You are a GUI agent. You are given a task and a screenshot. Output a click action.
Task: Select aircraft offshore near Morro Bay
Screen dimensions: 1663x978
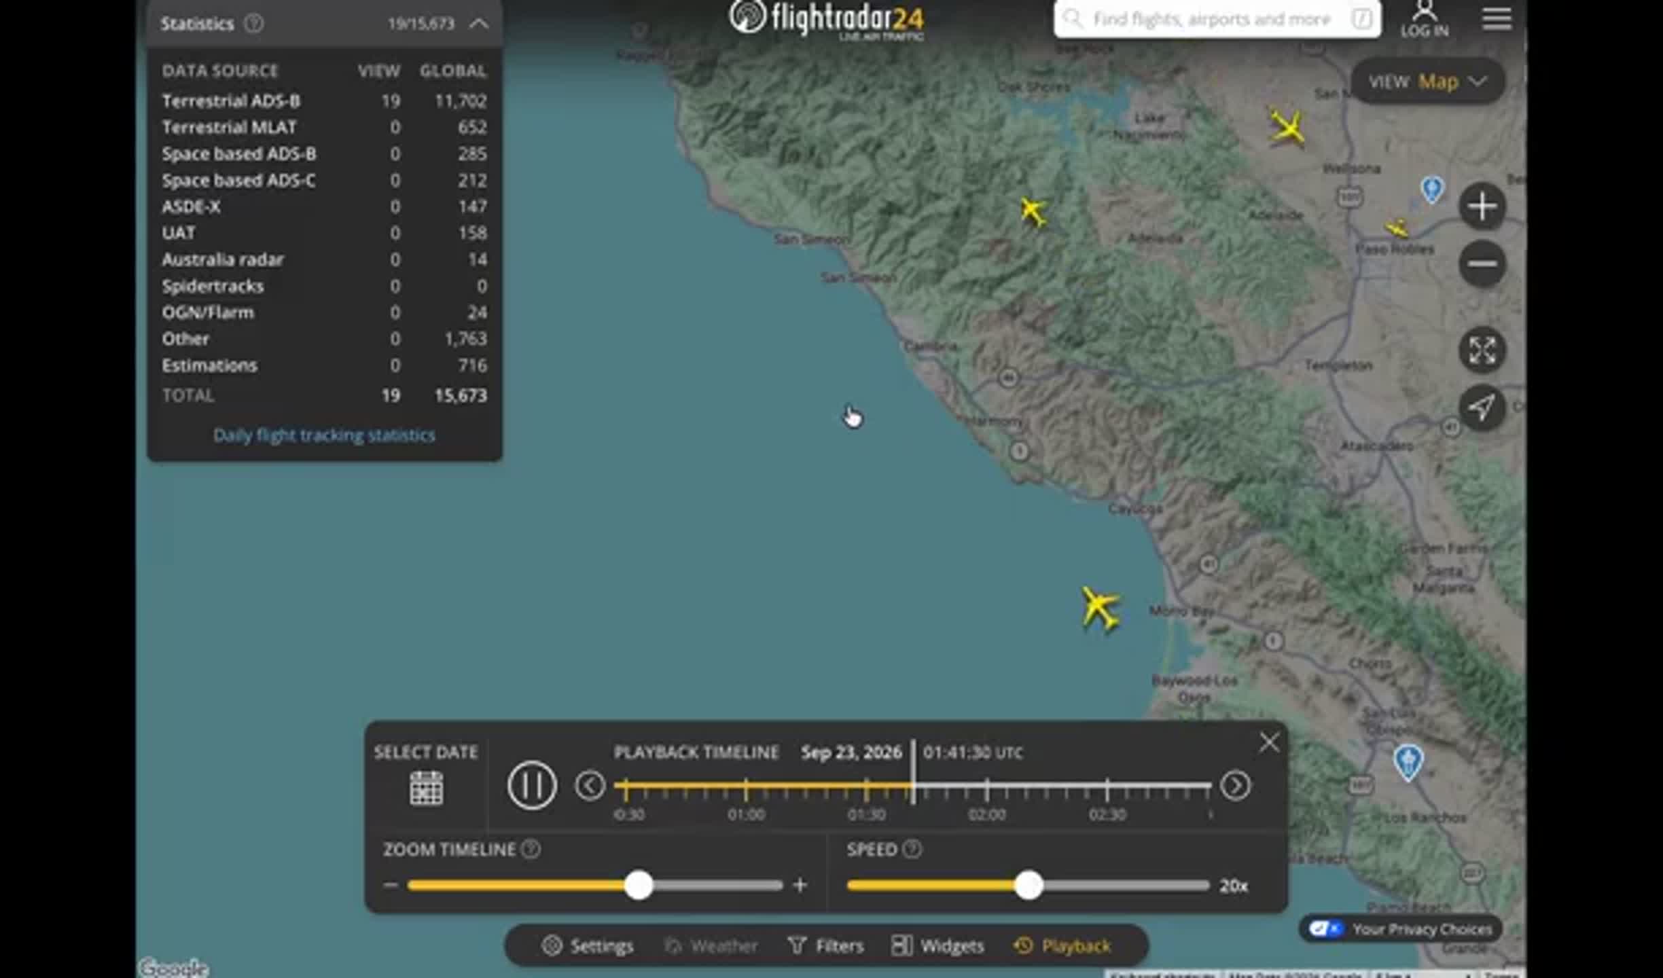click(x=1099, y=608)
